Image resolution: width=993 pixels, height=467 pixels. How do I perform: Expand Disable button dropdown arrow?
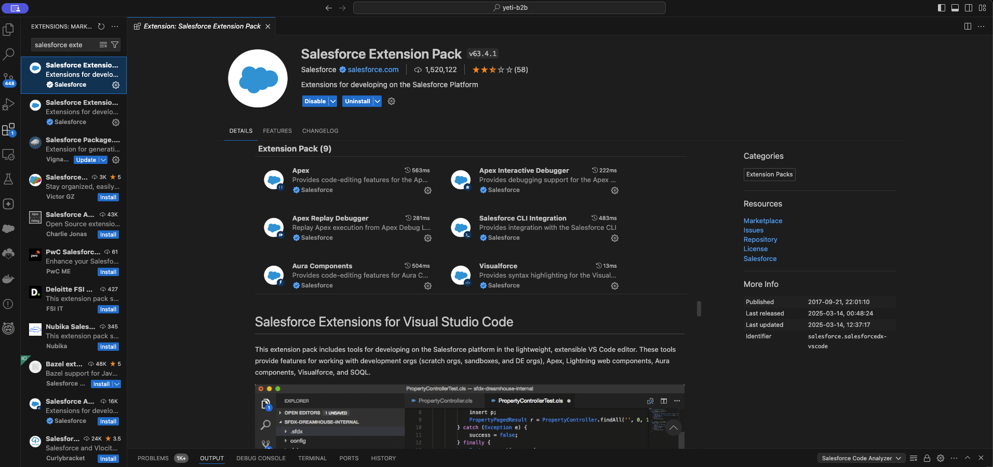[333, 101]
